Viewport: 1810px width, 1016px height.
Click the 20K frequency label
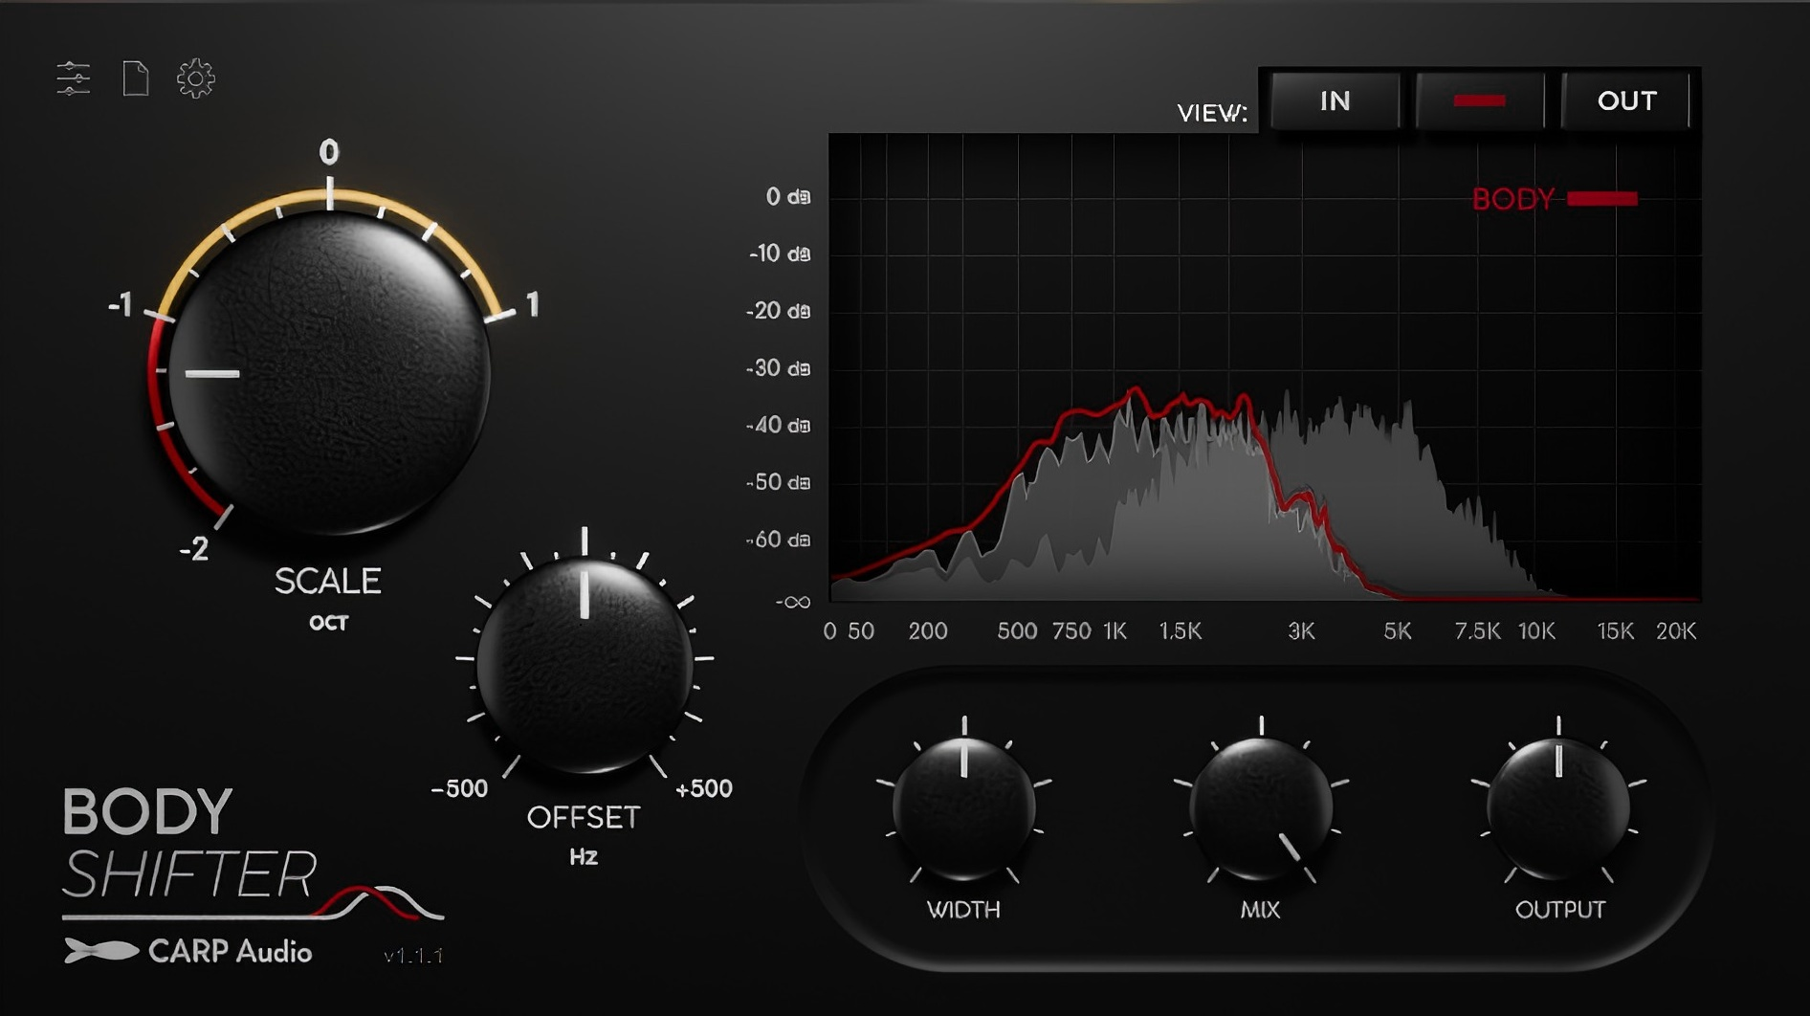click(1675, 631)
